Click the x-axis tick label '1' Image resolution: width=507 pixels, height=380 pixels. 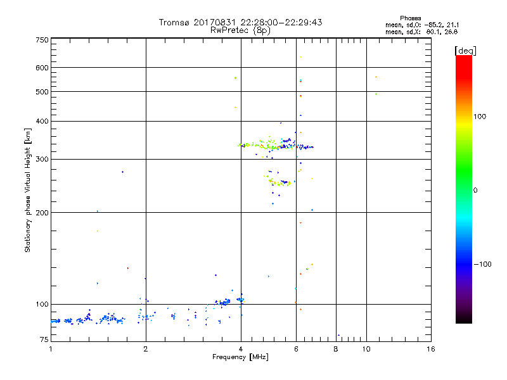click(x=51, y=349)
